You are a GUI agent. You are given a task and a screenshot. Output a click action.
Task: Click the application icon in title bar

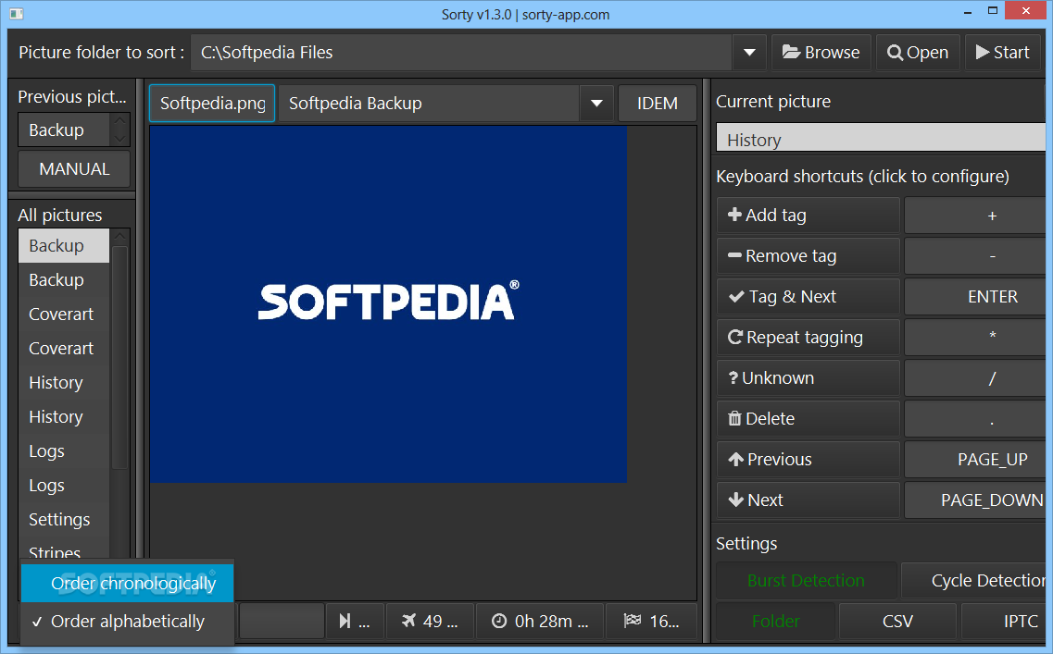17,14
